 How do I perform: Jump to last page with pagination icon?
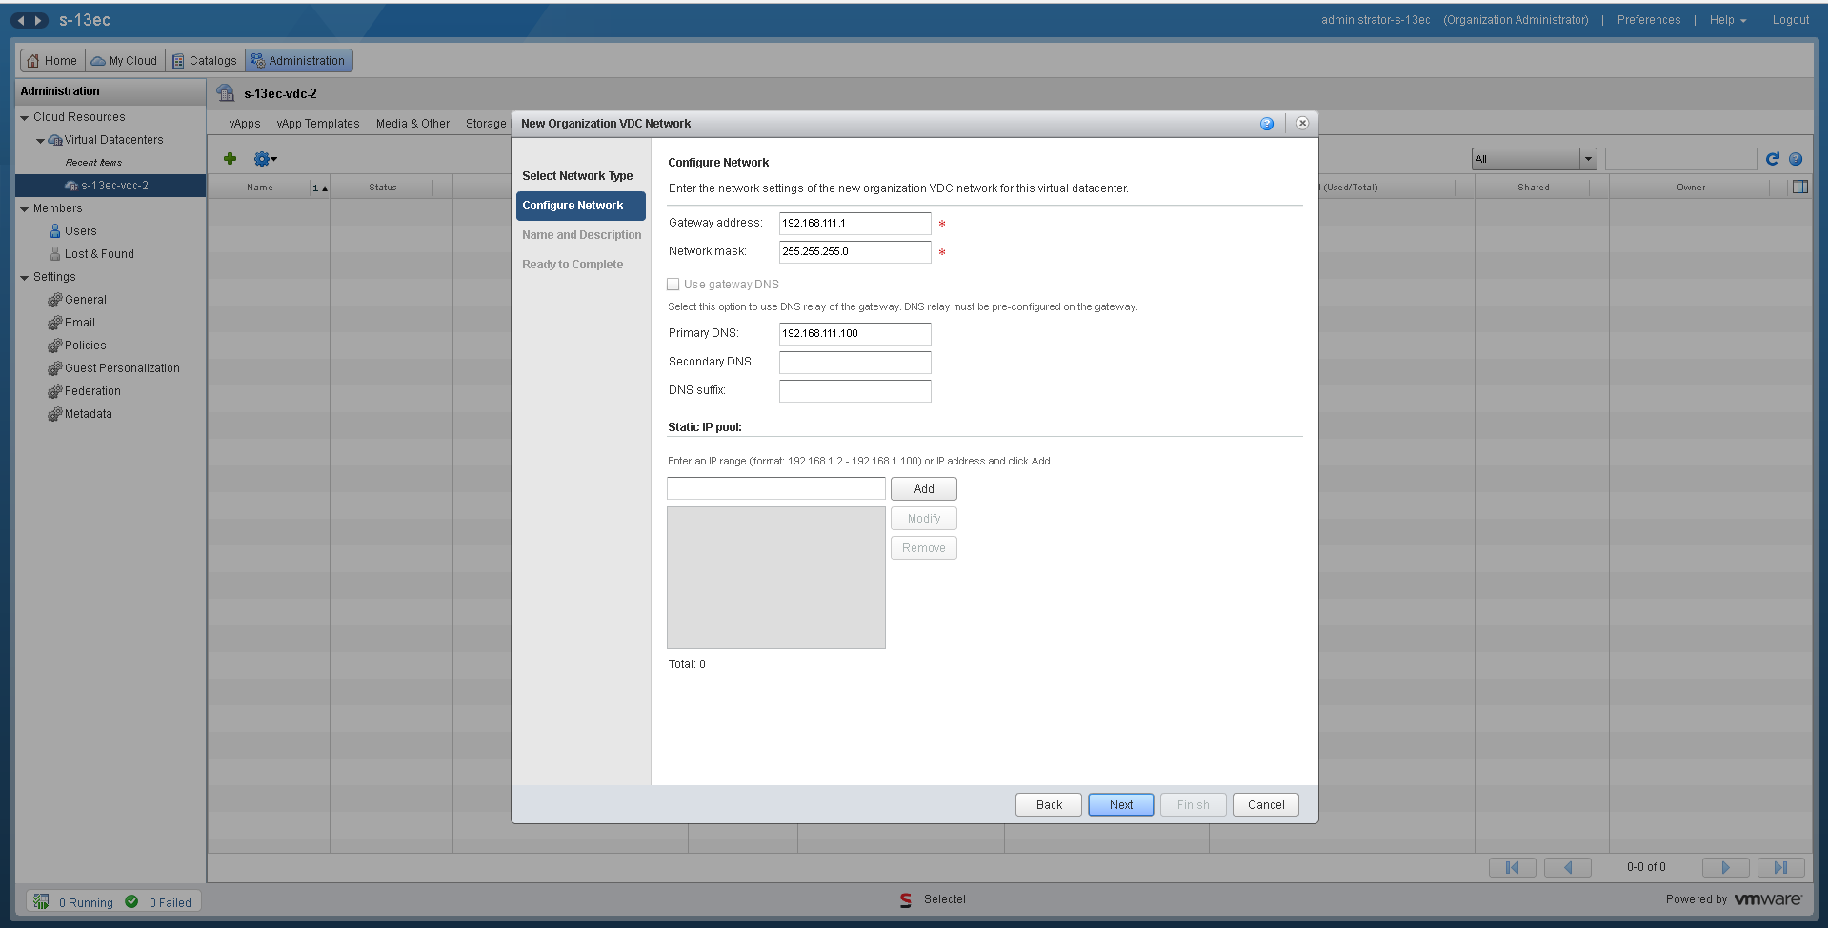pyautogui.click(x=1779, y=867)
